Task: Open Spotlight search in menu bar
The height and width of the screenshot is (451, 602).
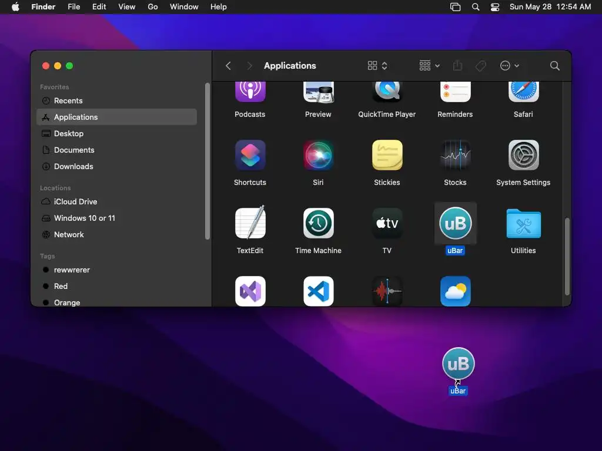Action: coord(475,7)
